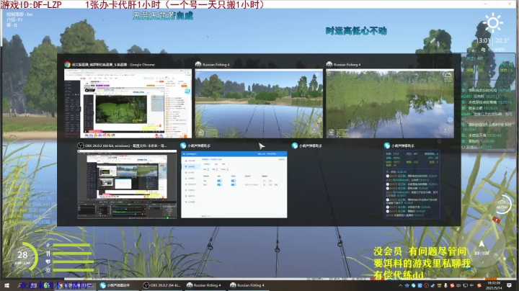Viewport: 519px width, 291px height.
Task: Open the Windows Start menu
Action: click(6, 285)
